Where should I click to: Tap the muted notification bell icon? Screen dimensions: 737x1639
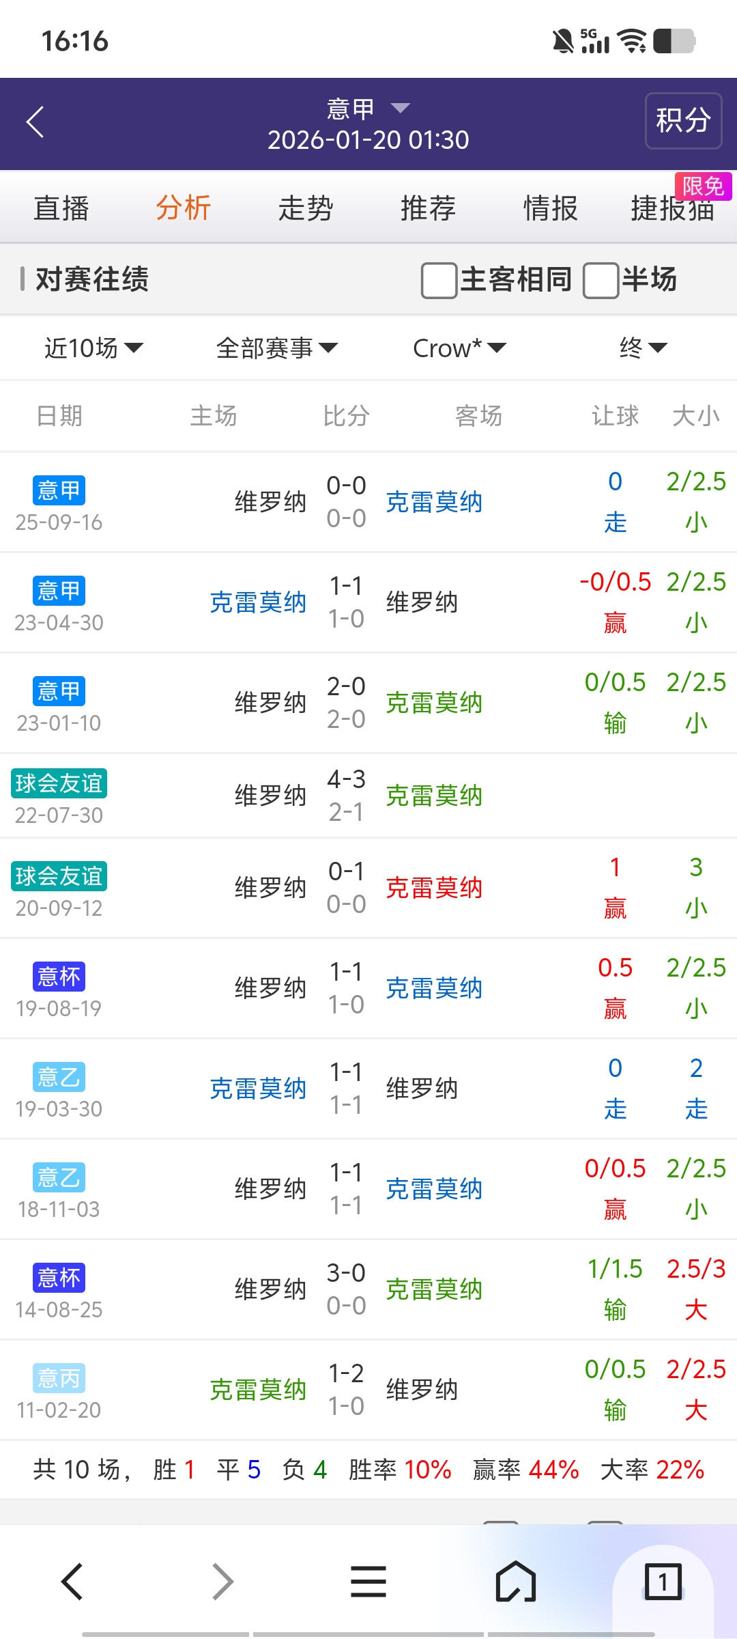[x=563, y=42]
